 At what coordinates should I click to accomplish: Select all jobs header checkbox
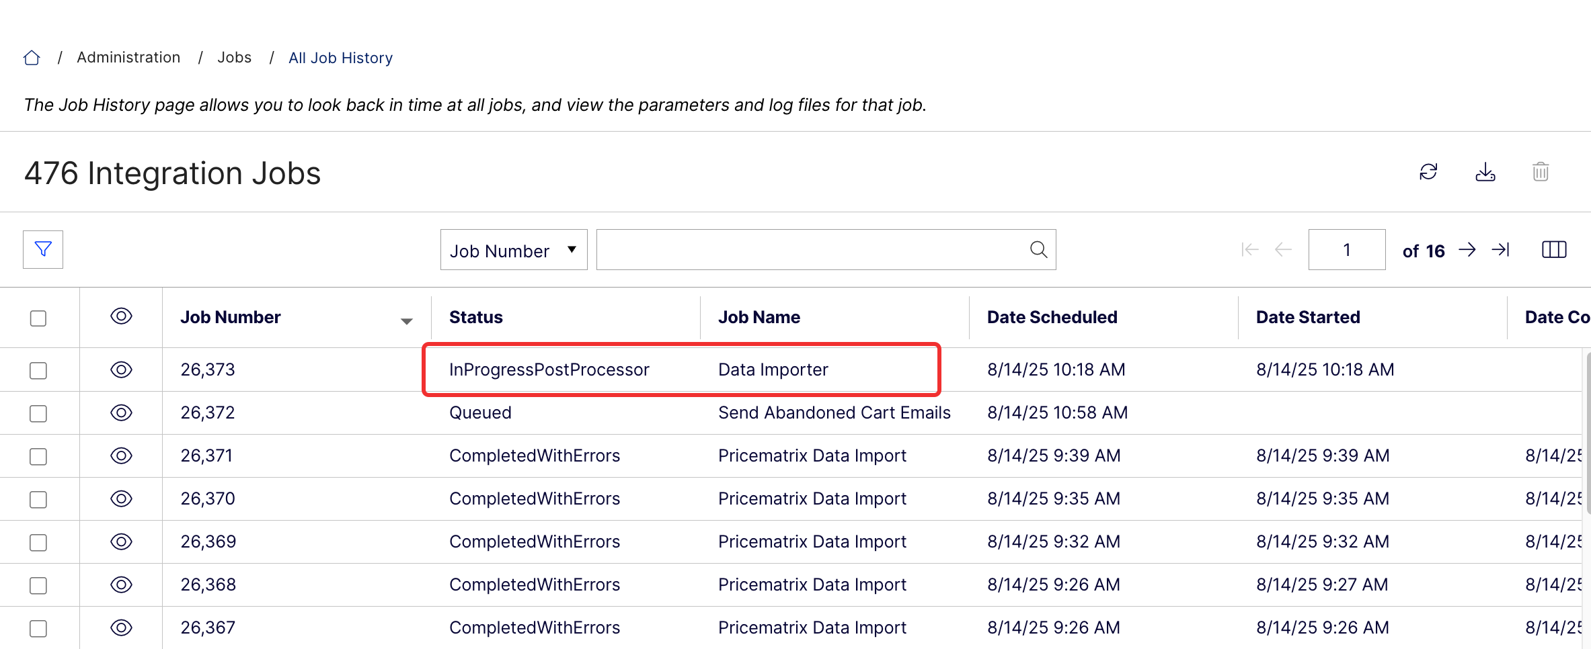pyautogui.click(x=38, y=318)
